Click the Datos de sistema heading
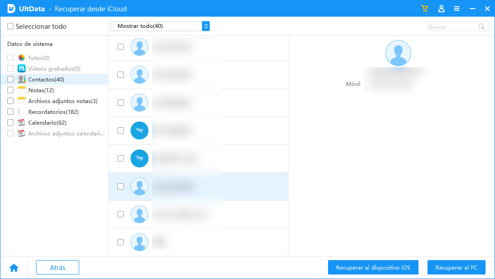Screen dimensions: 495x279 point(30,44)
